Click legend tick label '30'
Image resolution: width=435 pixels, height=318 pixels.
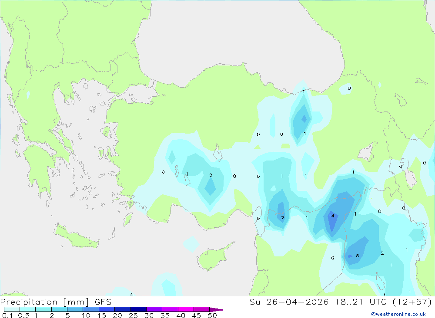coord(149,315)
